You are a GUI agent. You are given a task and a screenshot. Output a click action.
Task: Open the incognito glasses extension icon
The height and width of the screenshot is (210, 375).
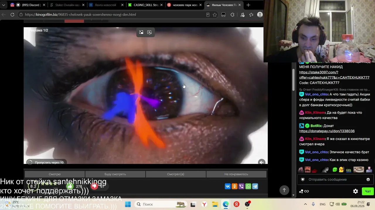point(224,15)
